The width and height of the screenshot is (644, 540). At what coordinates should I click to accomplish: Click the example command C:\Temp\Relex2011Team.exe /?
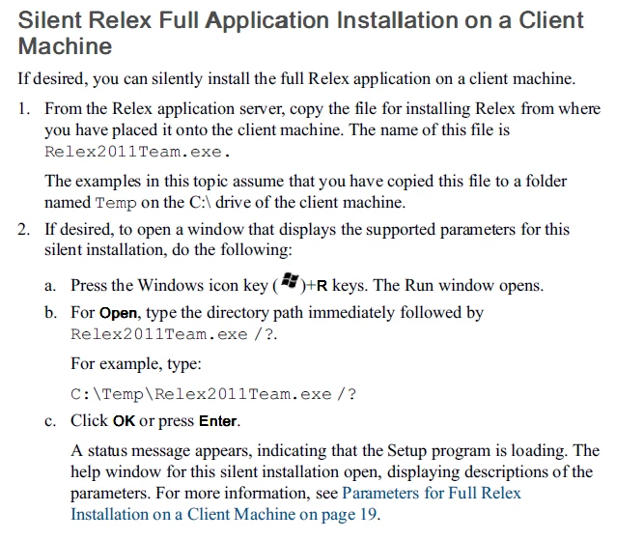coord(213,394)
